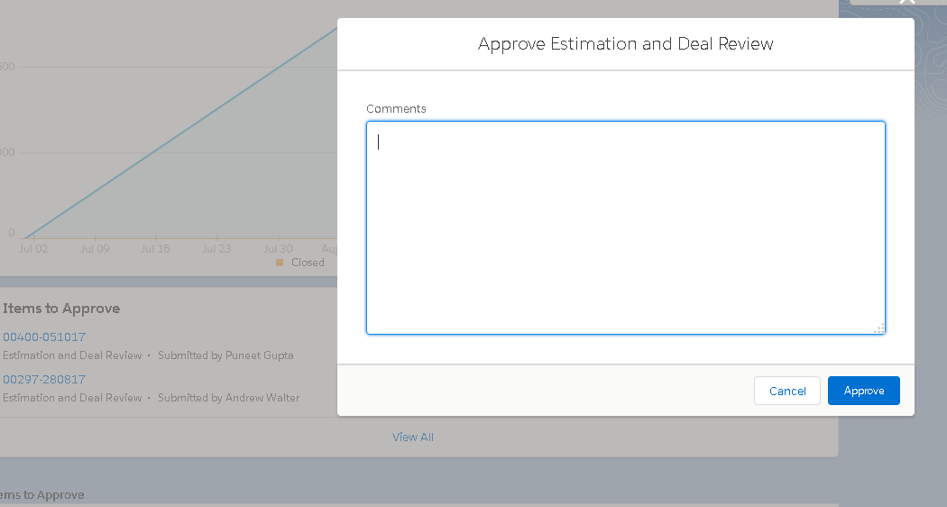
Task: Click the 'Jul 23' axis label
Action: (216, 248)
